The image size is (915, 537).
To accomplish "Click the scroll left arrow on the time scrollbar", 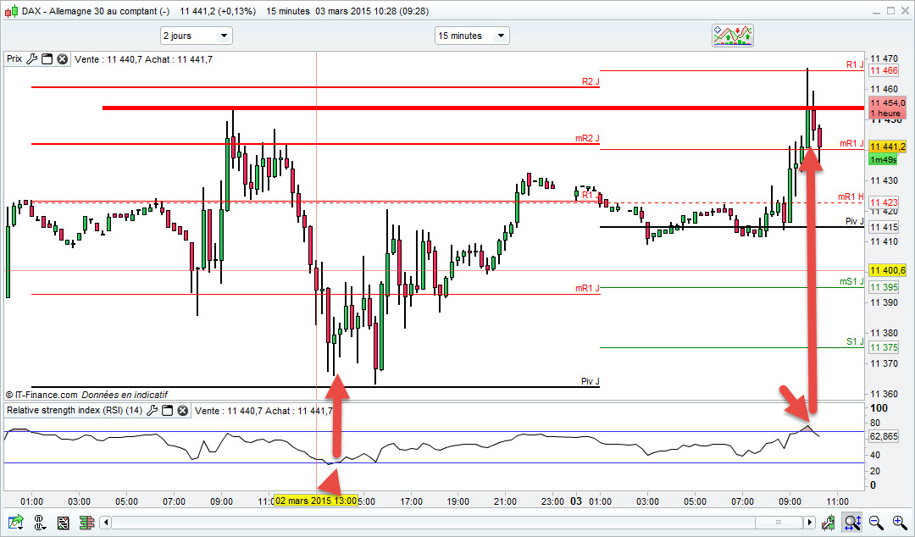I will (106, 522).
